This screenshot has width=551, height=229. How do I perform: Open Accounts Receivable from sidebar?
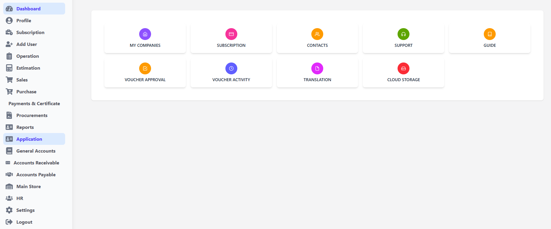[36, 163]
